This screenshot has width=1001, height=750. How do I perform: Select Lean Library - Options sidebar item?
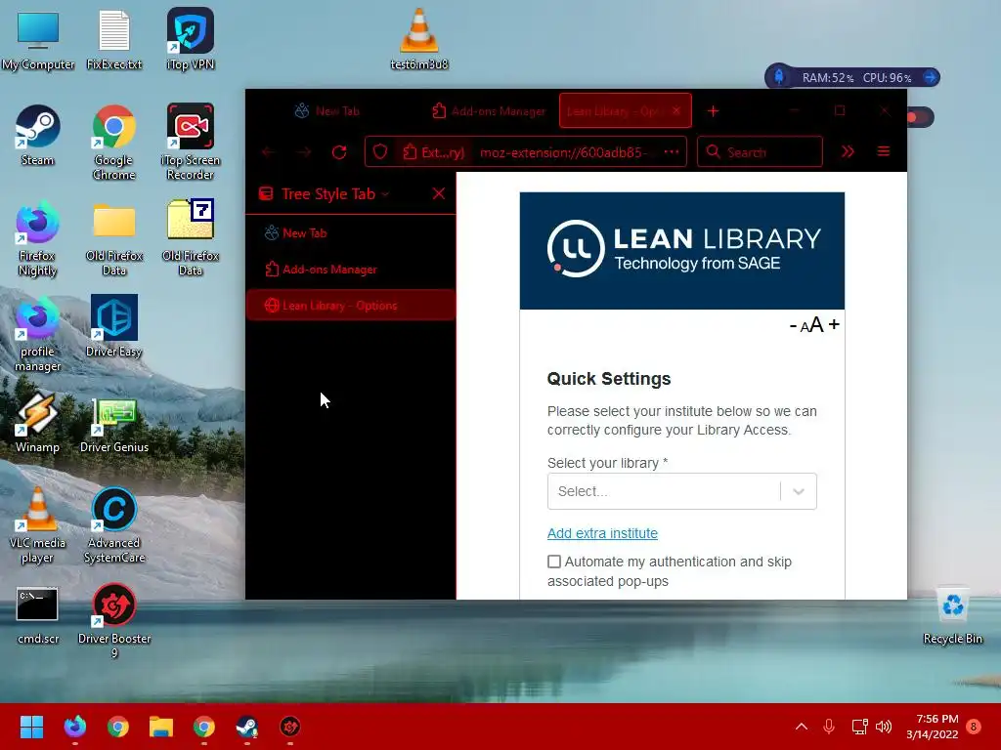pyautogui.click(x=351, y=306)
